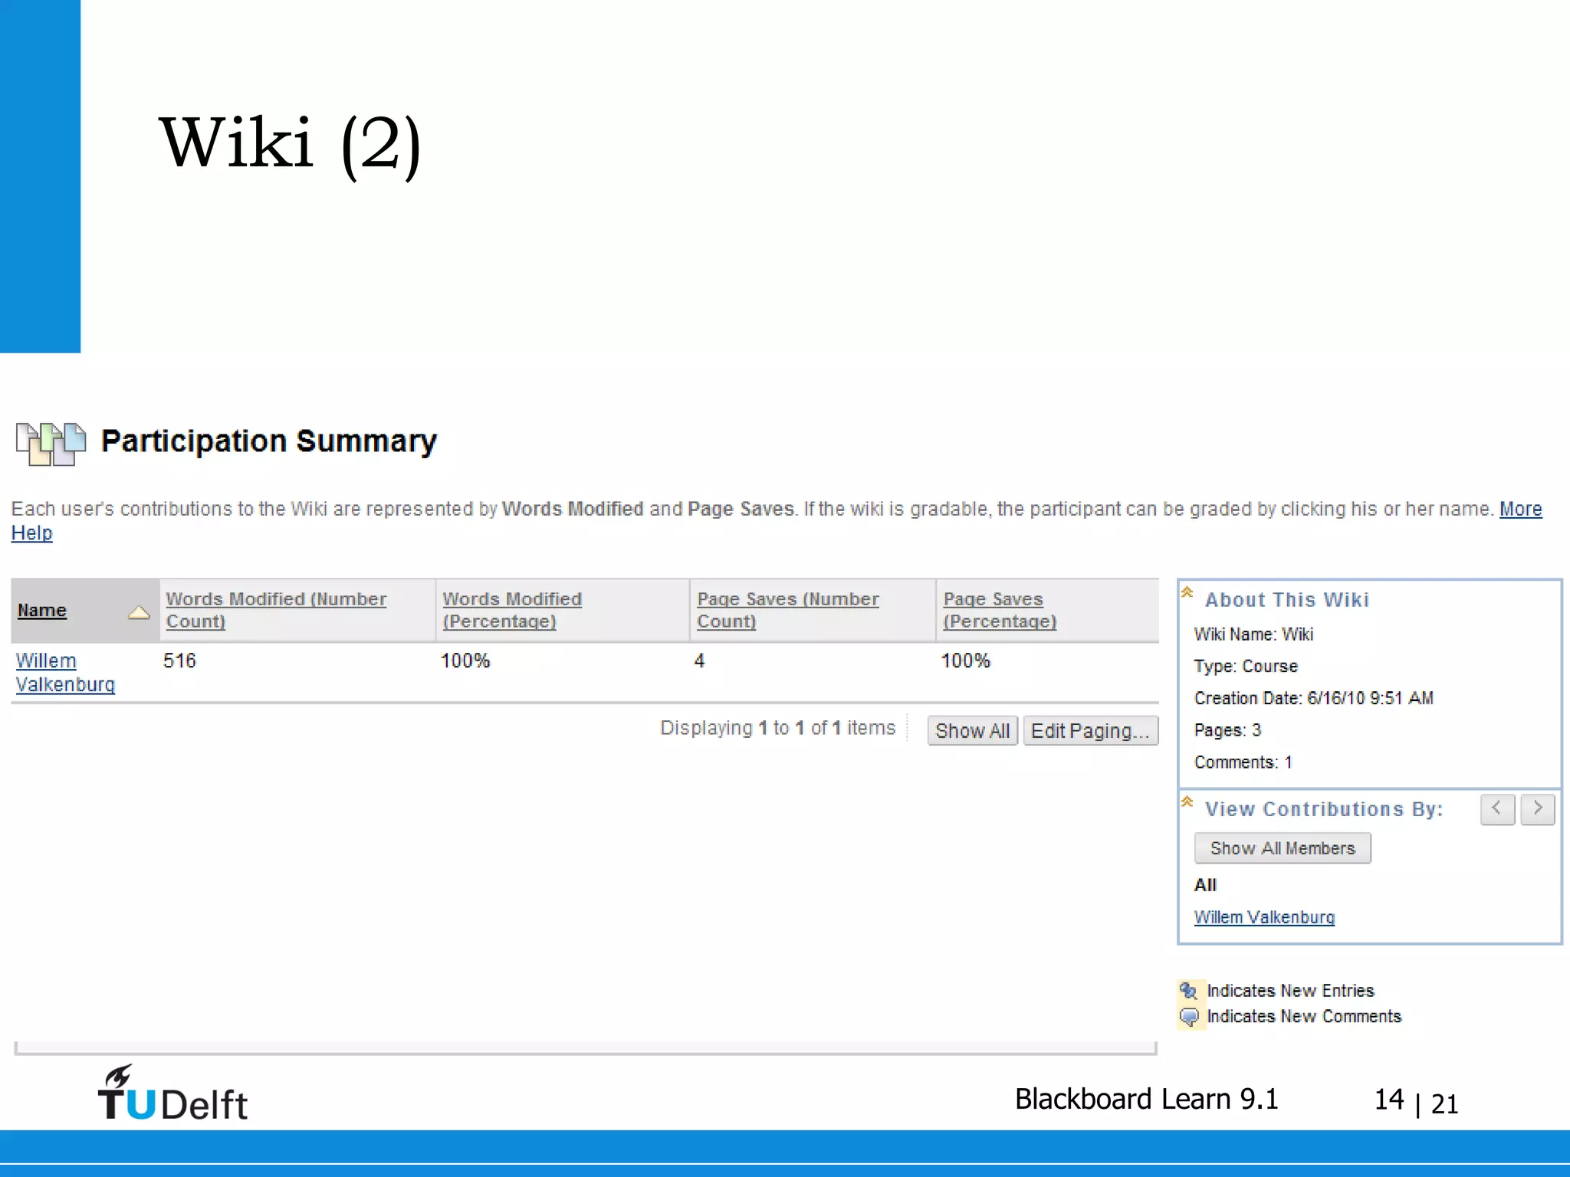
Task: Click the Show All Members button
Action: (x=1282, y=848)
